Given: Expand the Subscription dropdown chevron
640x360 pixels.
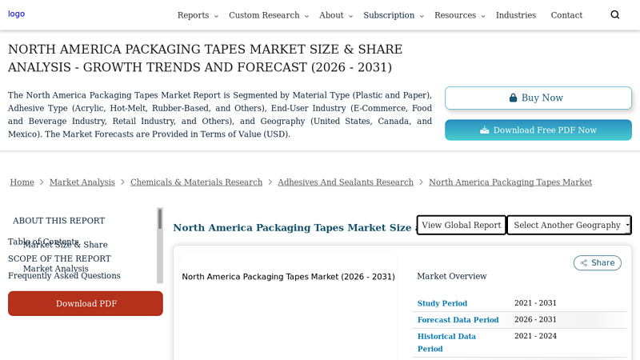Looking at the screenshot, I should click(422, 16).
